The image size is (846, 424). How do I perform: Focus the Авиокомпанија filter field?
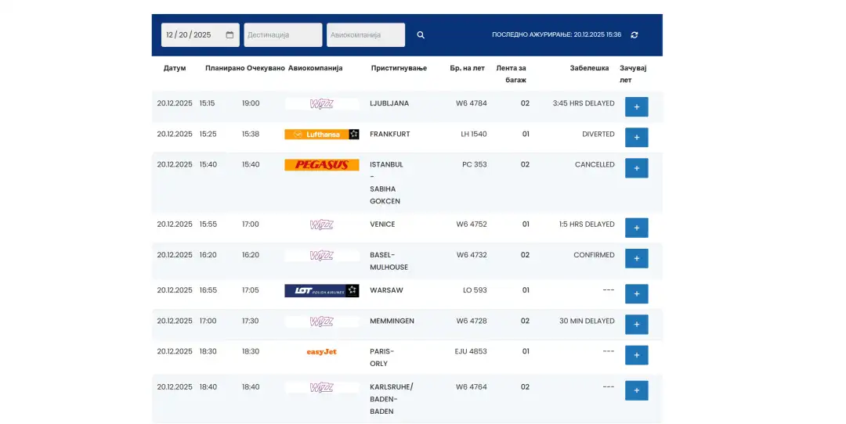[x=366, y=35]
